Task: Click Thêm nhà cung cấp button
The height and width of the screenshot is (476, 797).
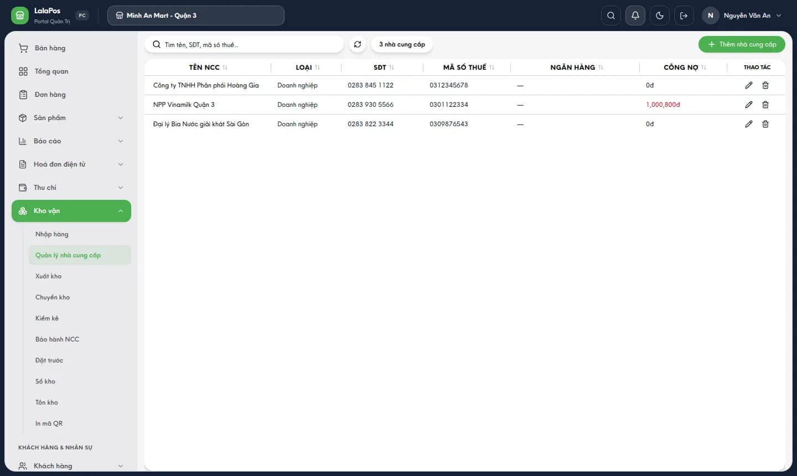Action: [742, 44]
